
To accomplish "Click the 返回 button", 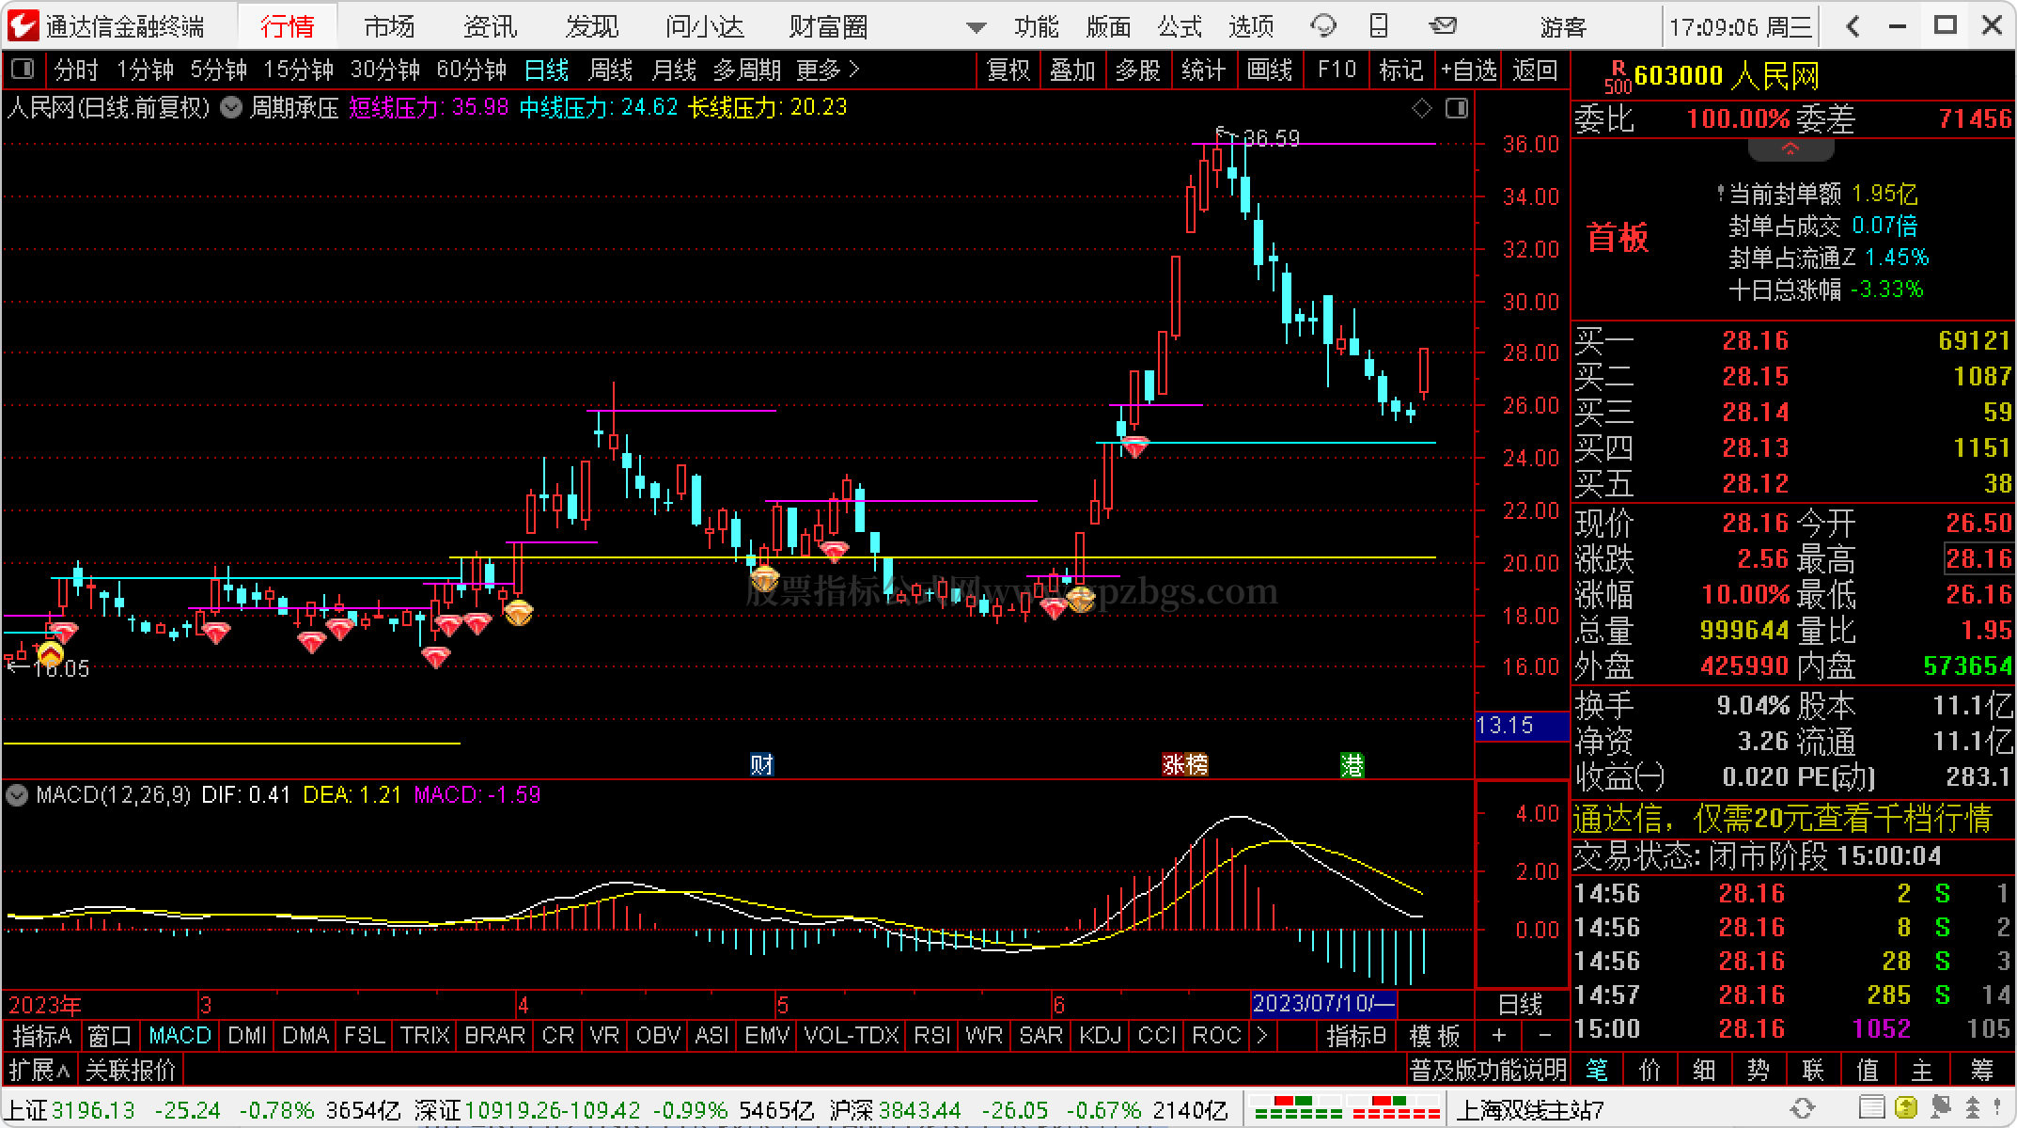I will click(1535, 70).
